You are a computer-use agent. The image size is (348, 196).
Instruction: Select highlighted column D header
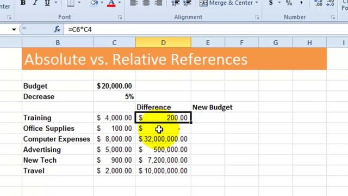click(163, 42)
